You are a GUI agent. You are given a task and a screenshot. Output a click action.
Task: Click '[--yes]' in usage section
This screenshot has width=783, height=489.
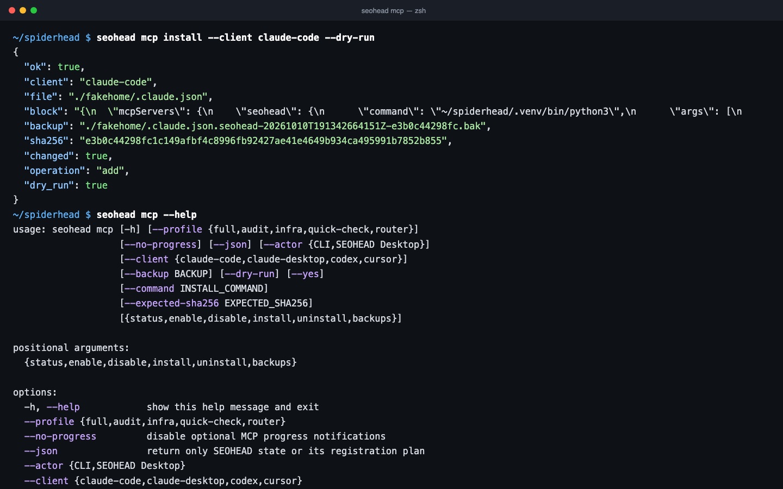tap(306, 274)
